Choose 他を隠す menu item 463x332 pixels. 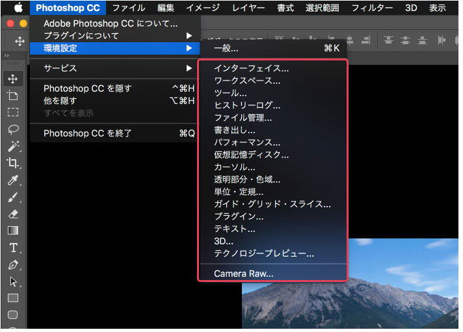115,101
